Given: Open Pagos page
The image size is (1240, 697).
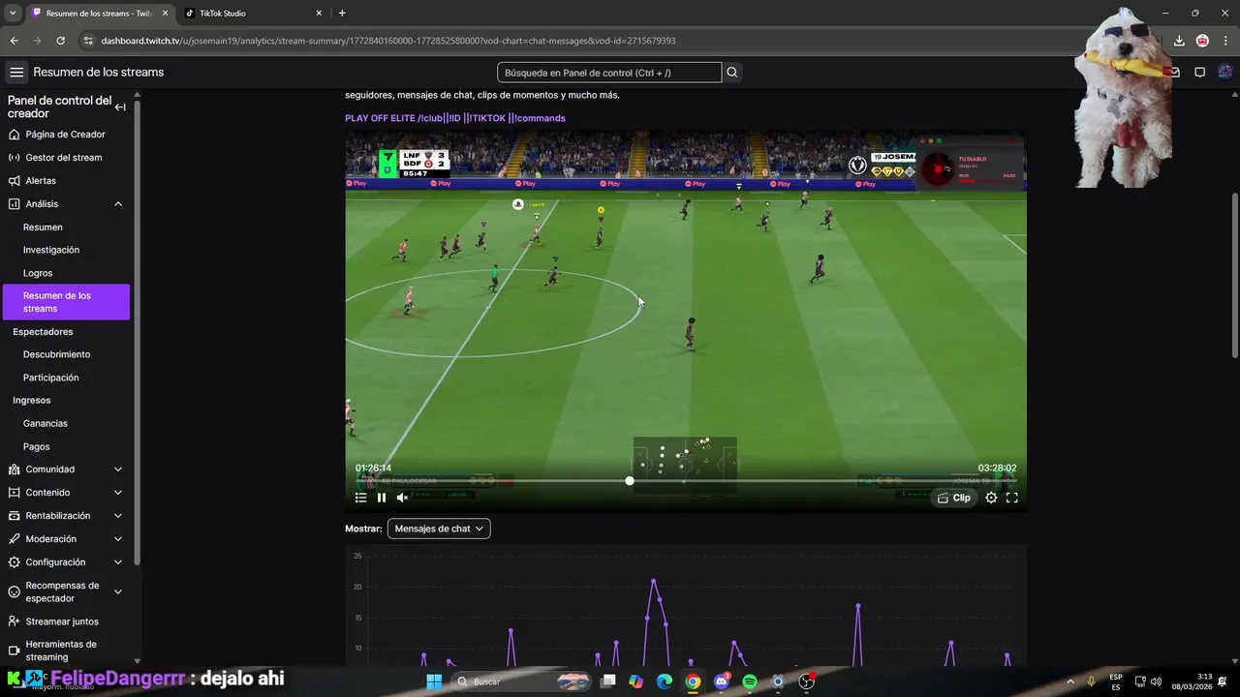Looking at the screenshot, I should (36, 446).
